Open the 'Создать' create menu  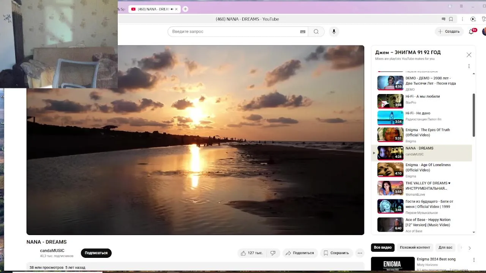(x=448, y=31)
